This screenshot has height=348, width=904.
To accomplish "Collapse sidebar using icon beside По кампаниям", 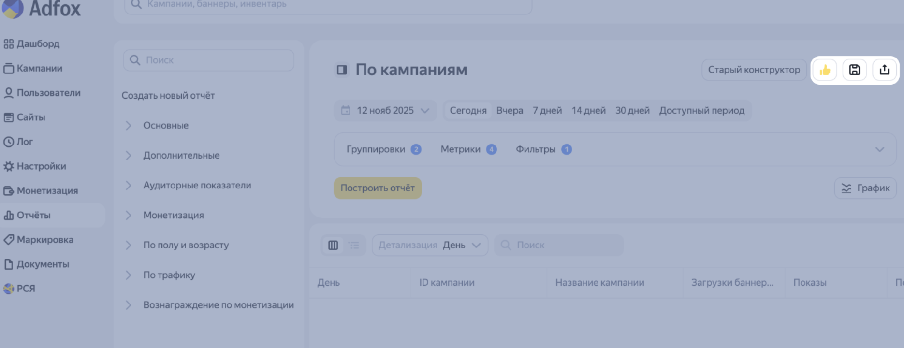I will (342, 70).
